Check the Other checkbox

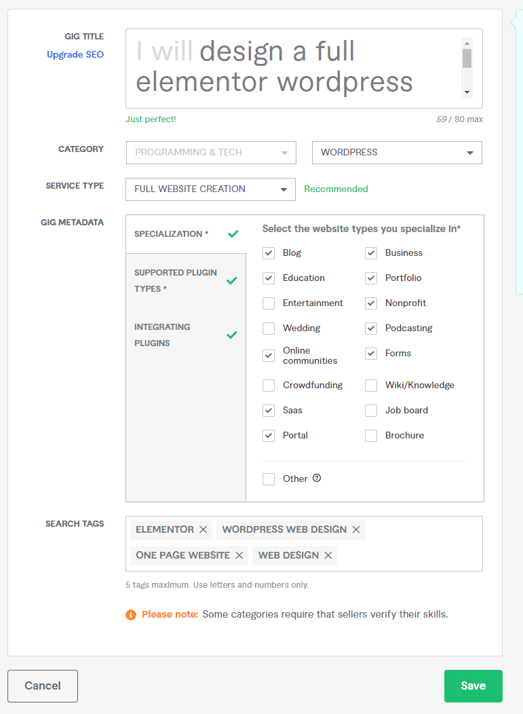(x=269, y=479)
